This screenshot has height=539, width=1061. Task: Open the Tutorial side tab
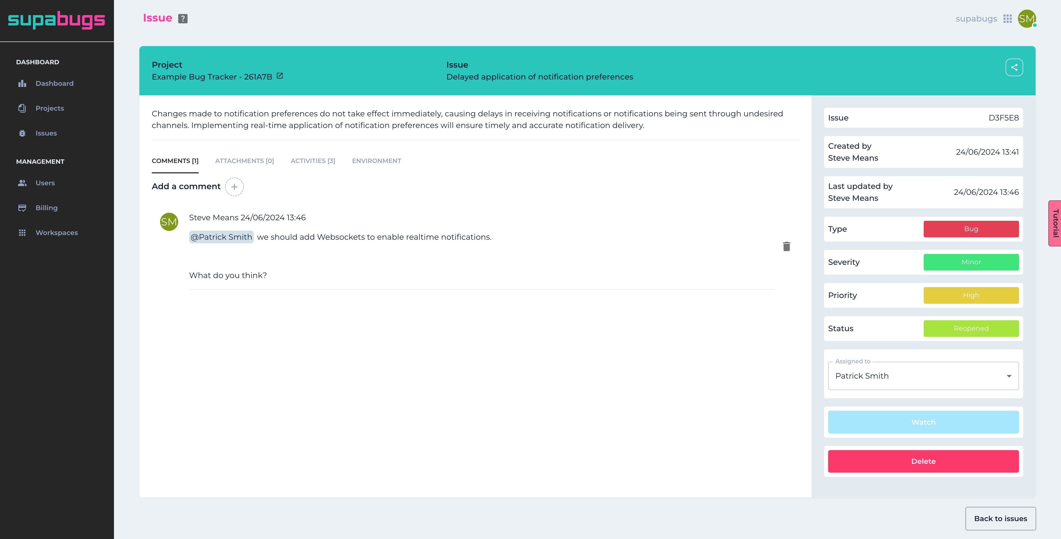point(1055,223)
